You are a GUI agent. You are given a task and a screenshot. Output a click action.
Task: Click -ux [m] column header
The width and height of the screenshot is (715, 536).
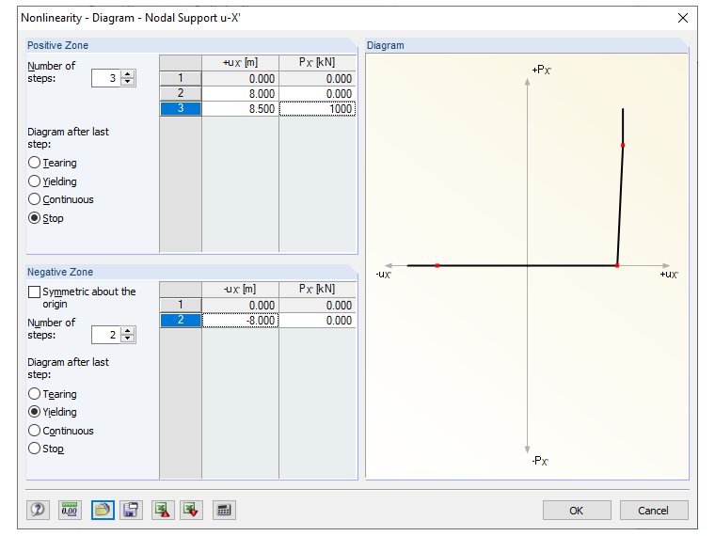point(240,289)
